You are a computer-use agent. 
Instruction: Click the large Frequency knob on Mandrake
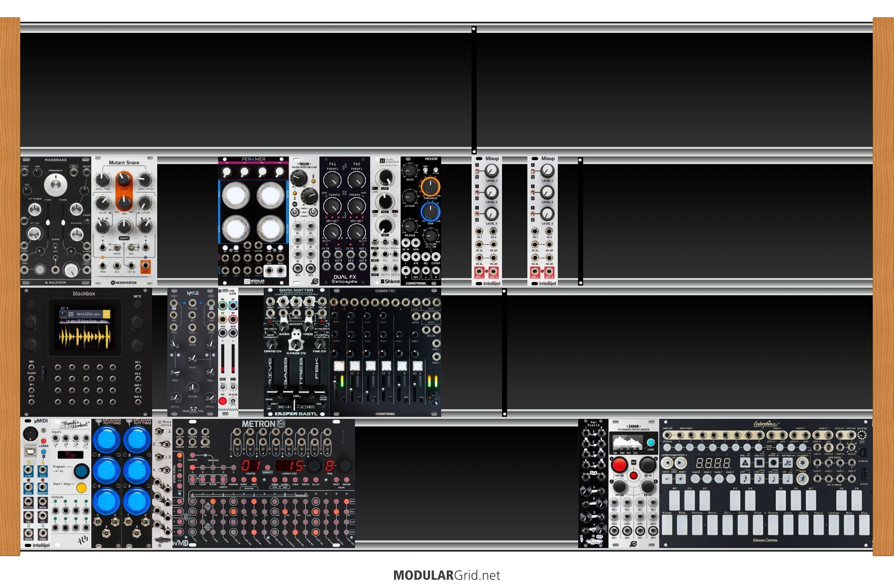pyautogui.click(x=55, y=185)
